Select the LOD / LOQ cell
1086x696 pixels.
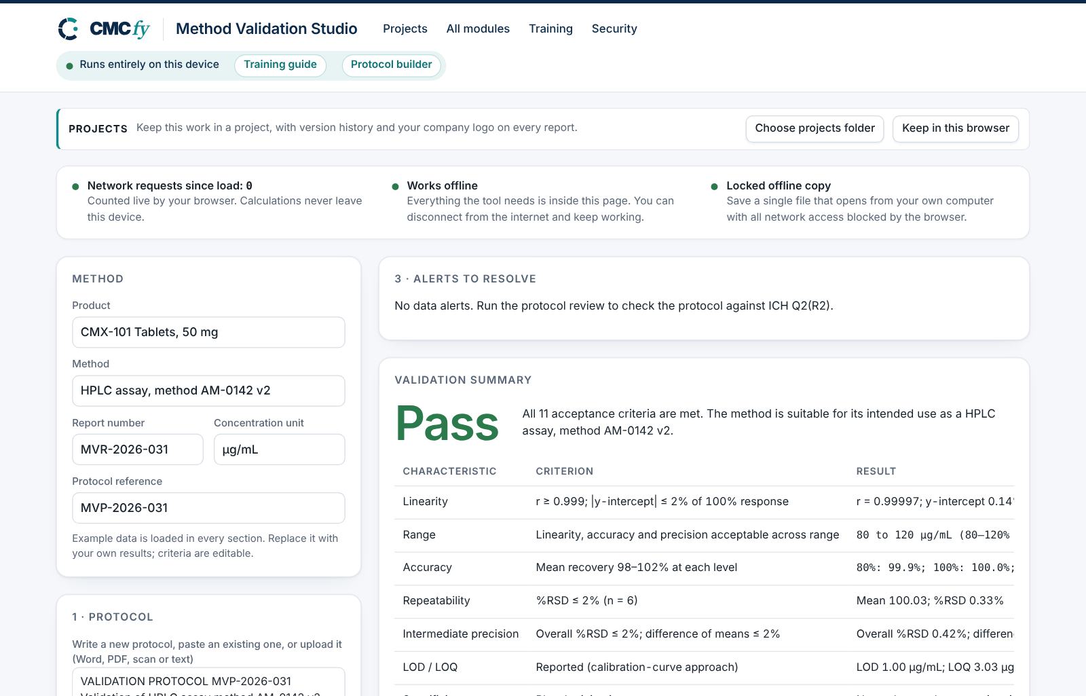(430, 667)
